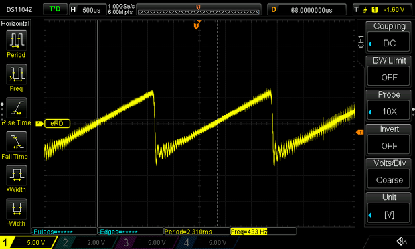
Task: Click the orange trigger position marker at top
Action: point(196,26)
